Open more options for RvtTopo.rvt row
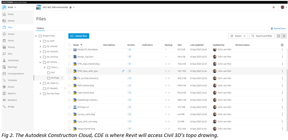Image resolution: width=288 pixels, height=140 pixels. (x=282, y=107)
